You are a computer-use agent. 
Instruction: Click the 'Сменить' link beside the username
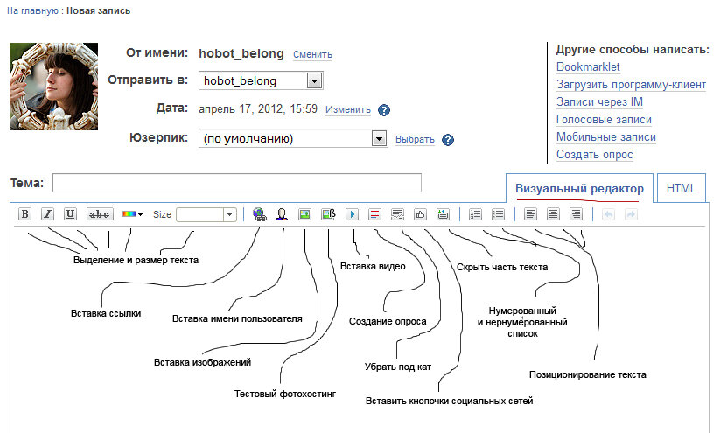pos(312,54)
